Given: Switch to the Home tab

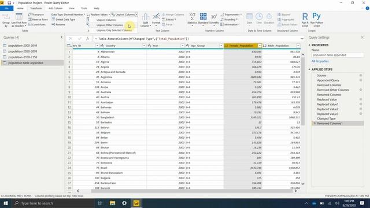Looking at the screenshot, I should [20, 8].
